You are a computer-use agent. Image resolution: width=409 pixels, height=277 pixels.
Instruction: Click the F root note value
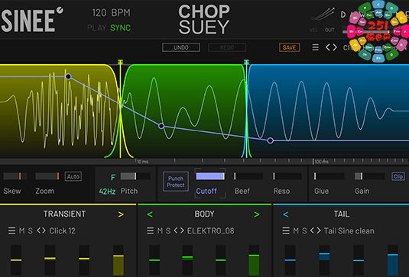[x=113, y=178]
